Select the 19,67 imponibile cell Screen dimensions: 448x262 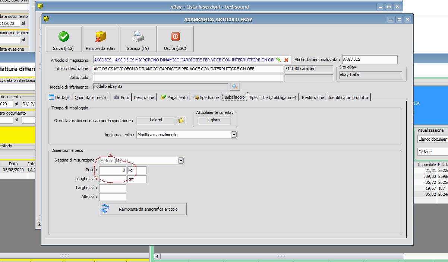point(426,188)
